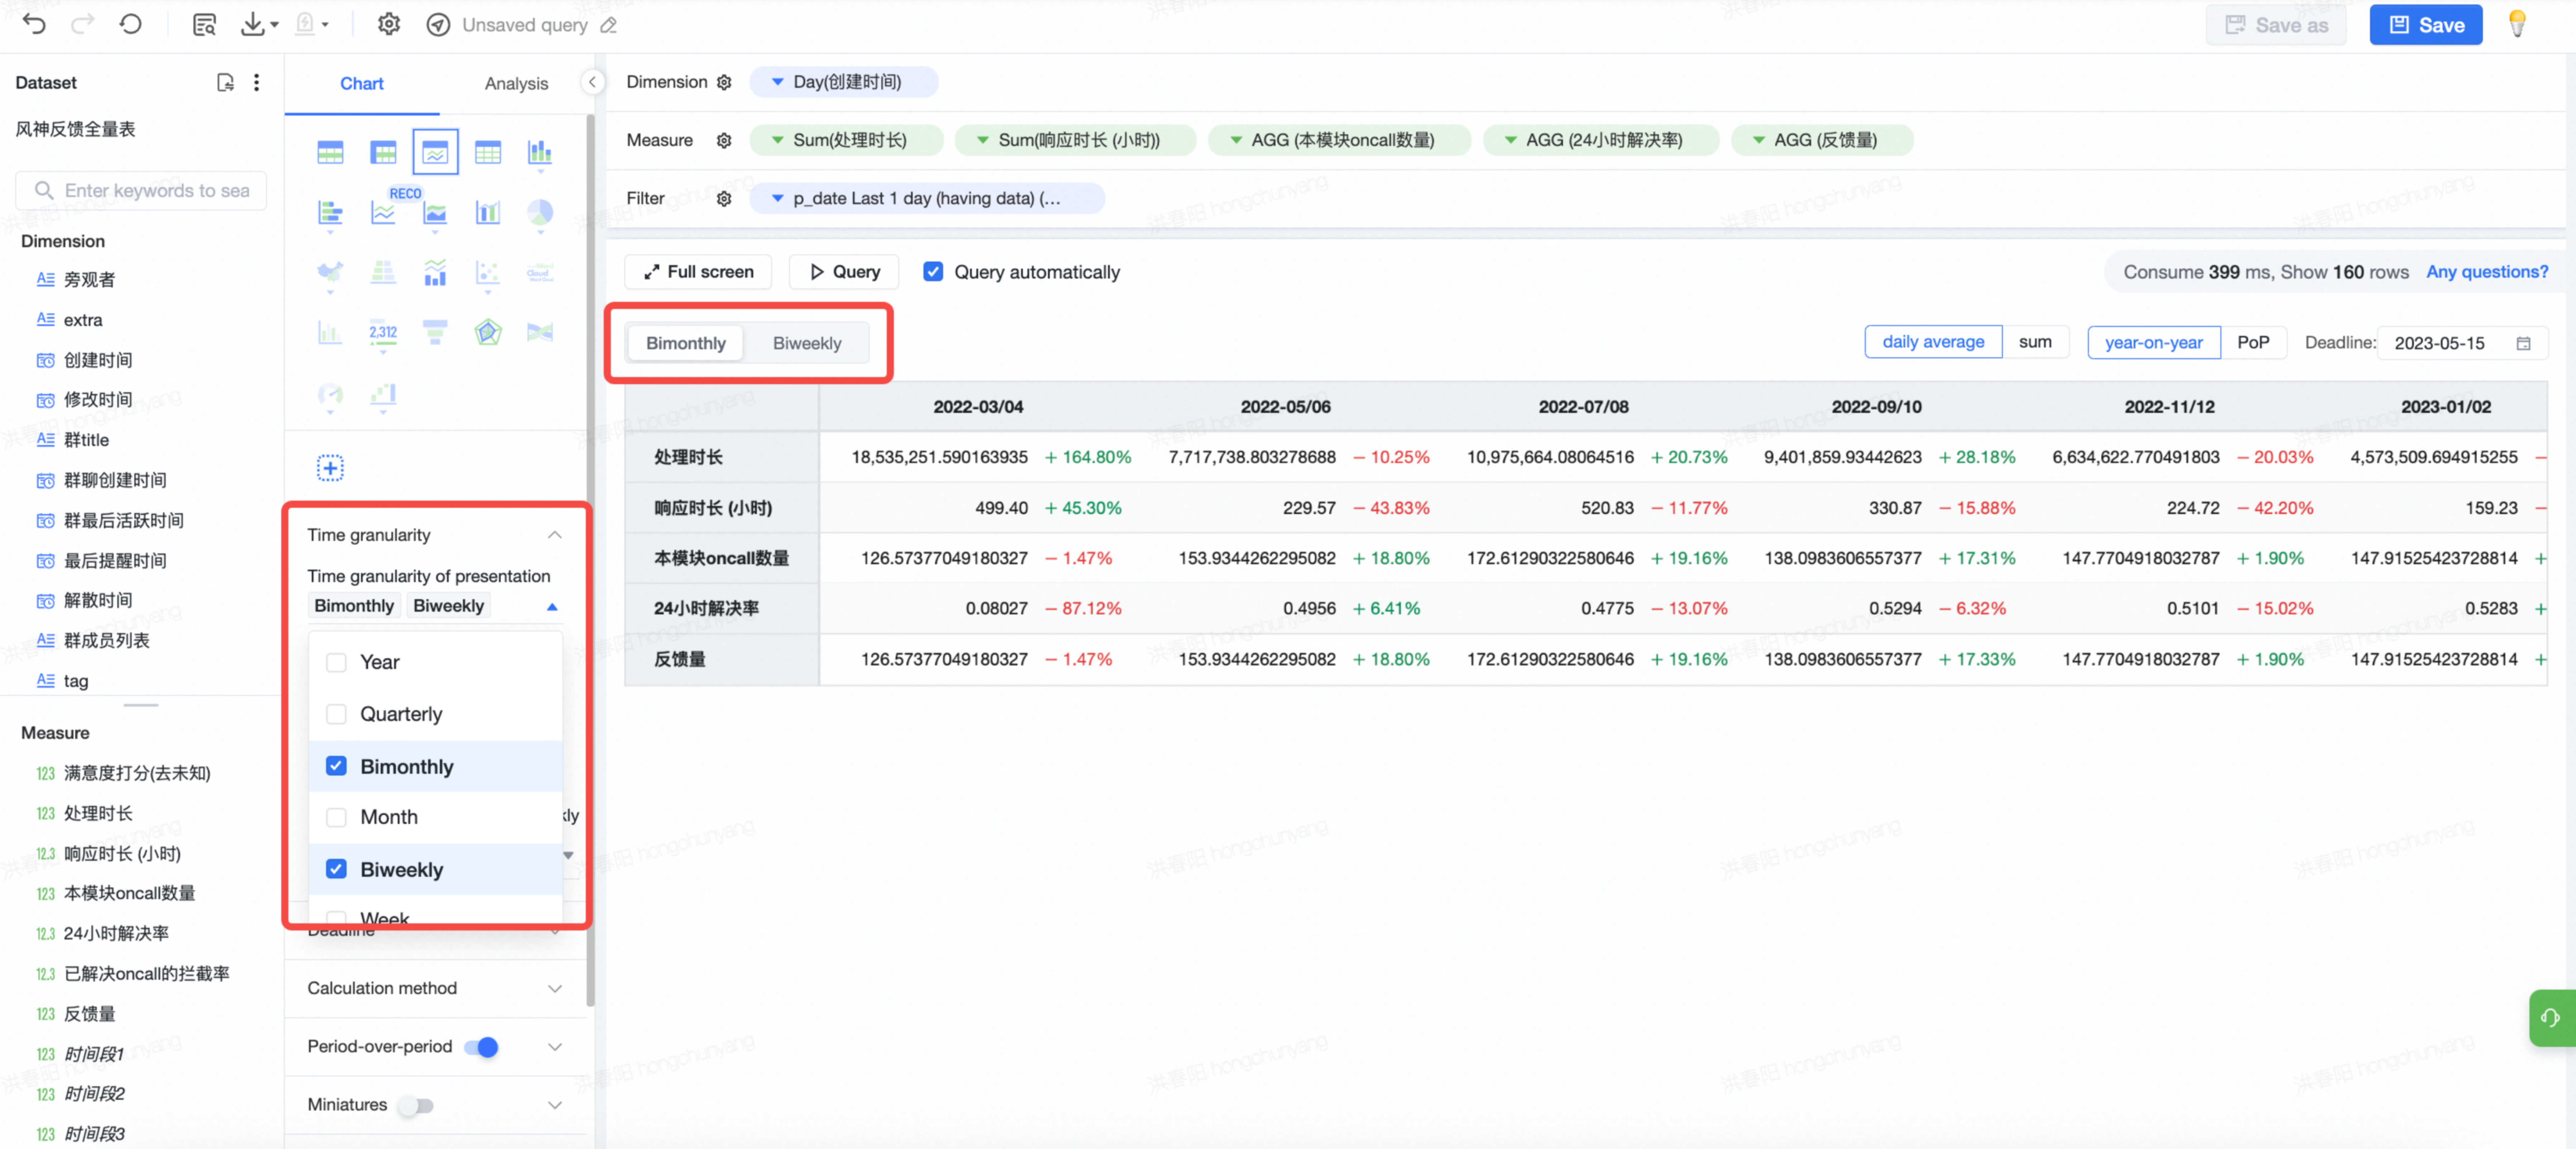
Task: Select the area chart type
Action: (x=435, y=212)
